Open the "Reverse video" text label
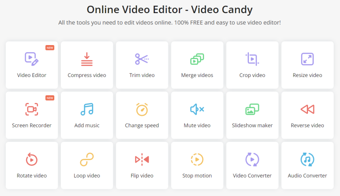This screenshot has height=196, width=340. click(307, 126)
